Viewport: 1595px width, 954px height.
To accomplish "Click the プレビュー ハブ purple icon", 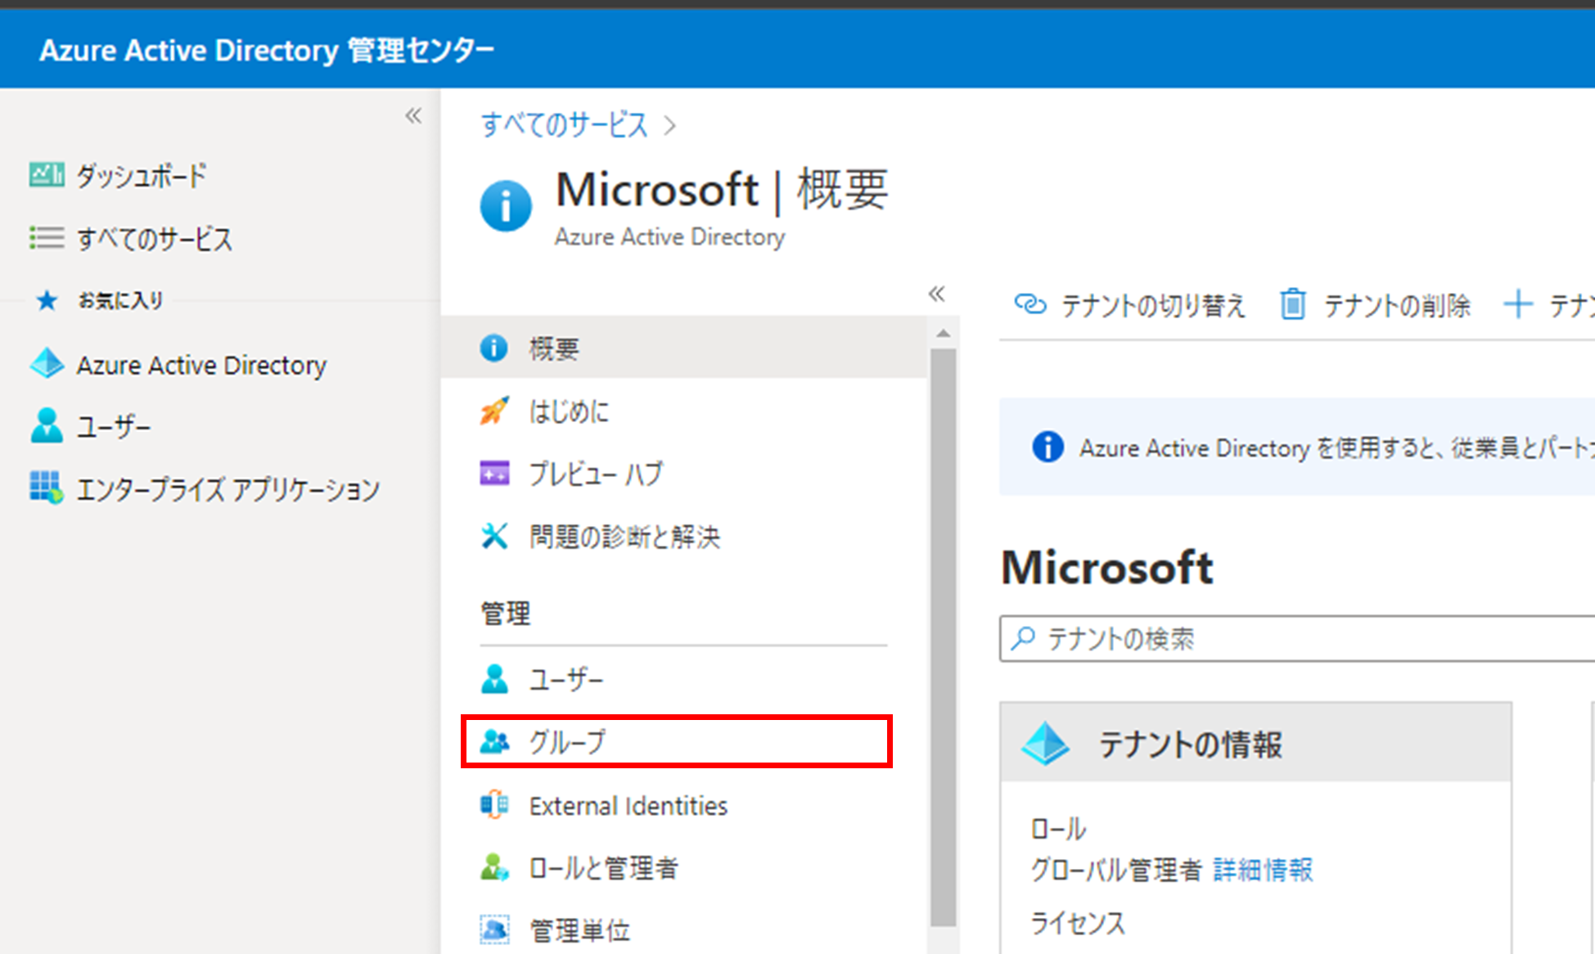I will tap(493, 473).
